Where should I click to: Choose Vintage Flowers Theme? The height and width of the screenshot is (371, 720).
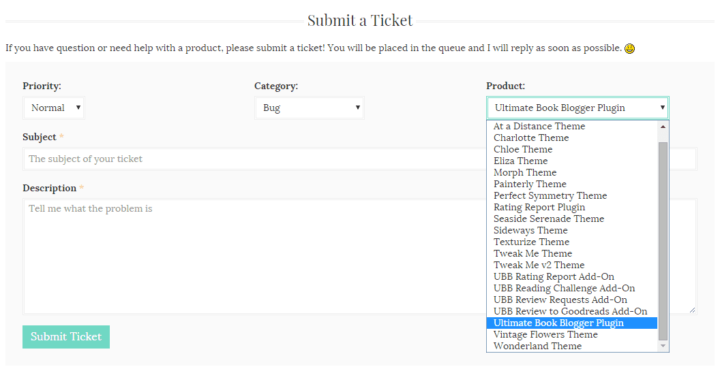pyautogui.click(x=545, y=334)
